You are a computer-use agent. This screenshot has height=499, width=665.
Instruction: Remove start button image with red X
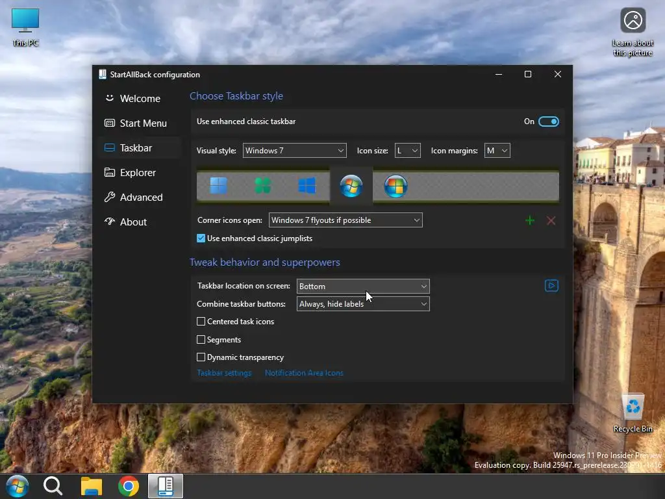point(551,220)
